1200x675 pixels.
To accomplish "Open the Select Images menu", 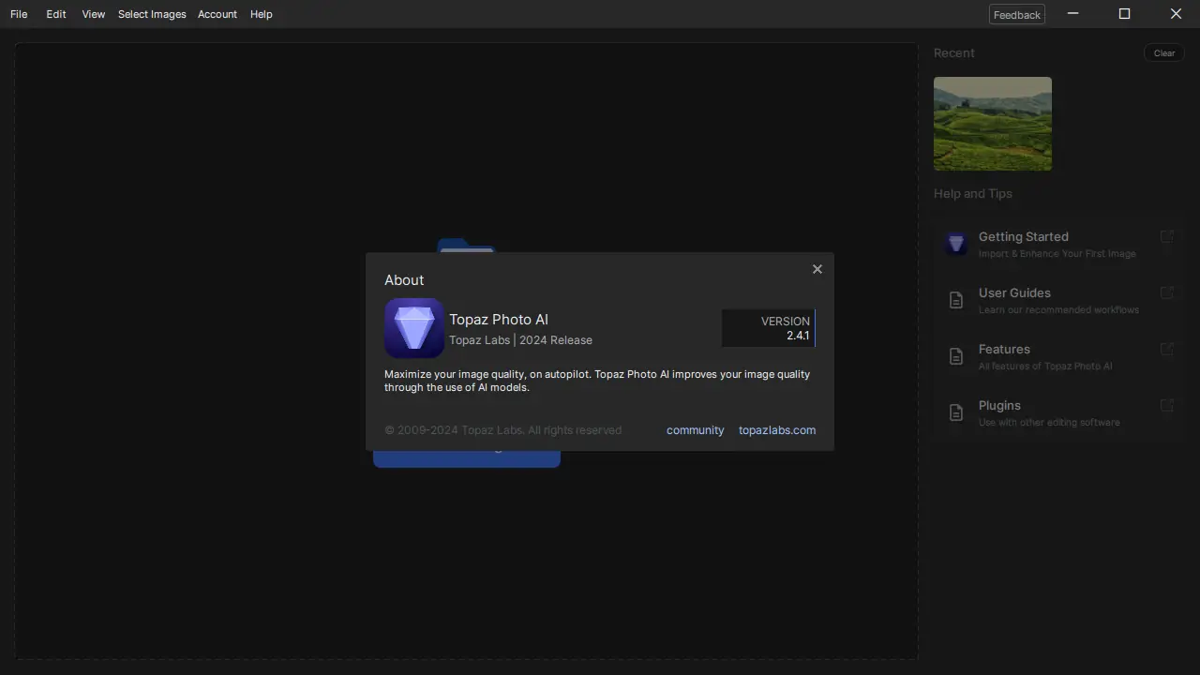I will point(152,14).
